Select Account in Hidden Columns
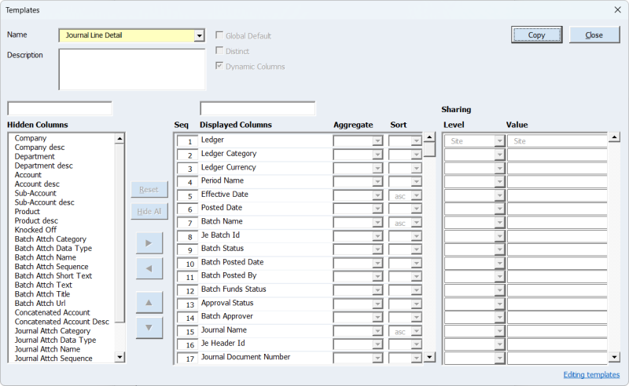 28,175
